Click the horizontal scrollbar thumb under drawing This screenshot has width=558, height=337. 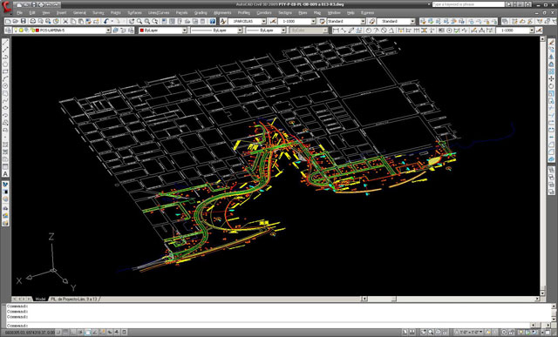pos(393,299)
